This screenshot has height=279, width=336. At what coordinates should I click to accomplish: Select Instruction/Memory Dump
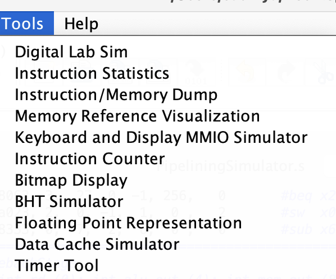click(116, 95)
